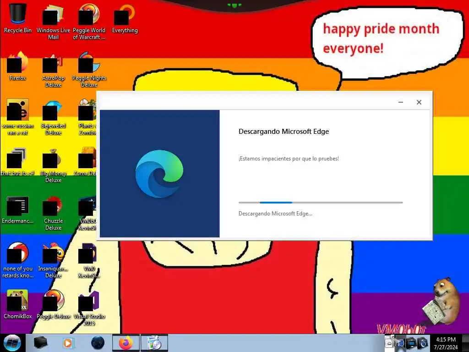Click the 'Descargando Microsoft Edge' heading
This screenshot has width=469, height=352.
tap(284, 132)
